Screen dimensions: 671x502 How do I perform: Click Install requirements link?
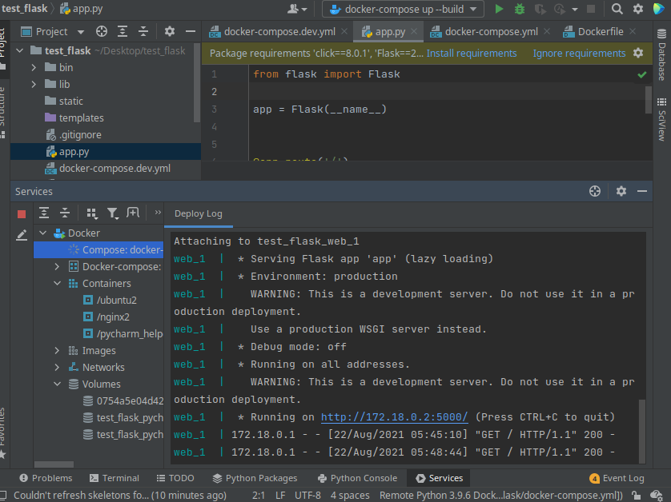tap(471, 54)
